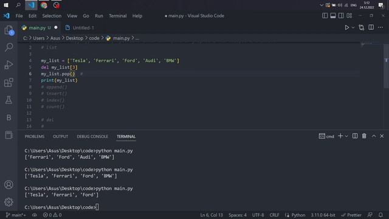
Task: Open the Go menu
Action: click(86, 16)
